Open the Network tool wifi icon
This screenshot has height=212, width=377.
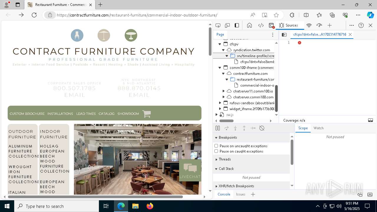click(309, 25)
